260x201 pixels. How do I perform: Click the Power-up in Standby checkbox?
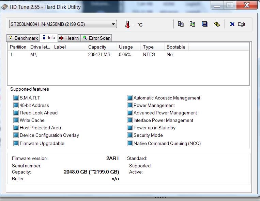point(130,128)
